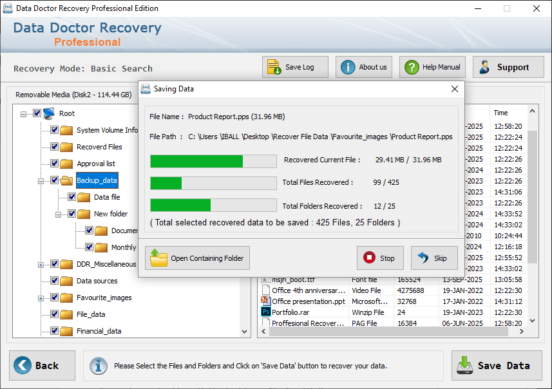
Task: Click the info icon in status message bar
Action: (x=98, y=366)
